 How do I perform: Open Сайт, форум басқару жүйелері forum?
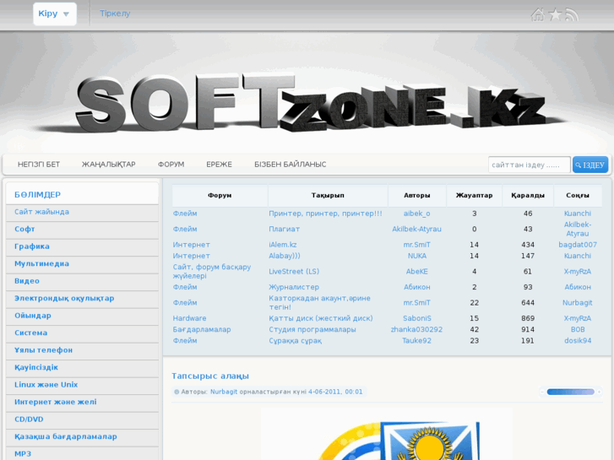pos(211,271)
